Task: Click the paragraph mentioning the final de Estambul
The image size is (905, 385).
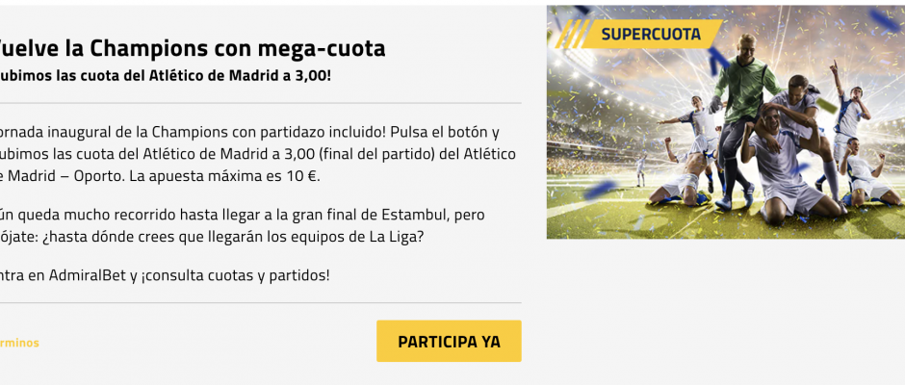Action: [242, 225]
